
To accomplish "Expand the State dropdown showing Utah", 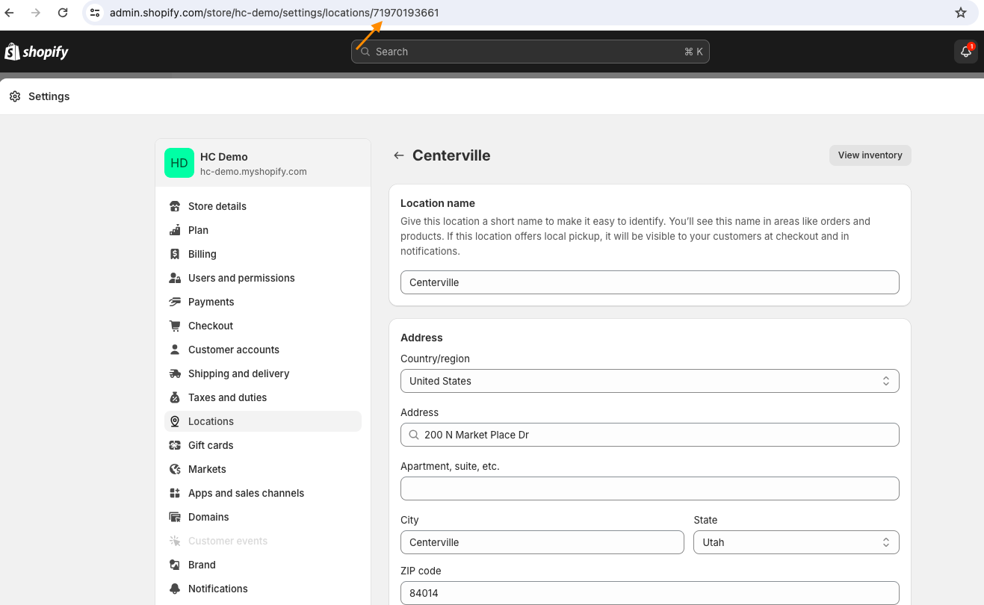I will 796,542.
